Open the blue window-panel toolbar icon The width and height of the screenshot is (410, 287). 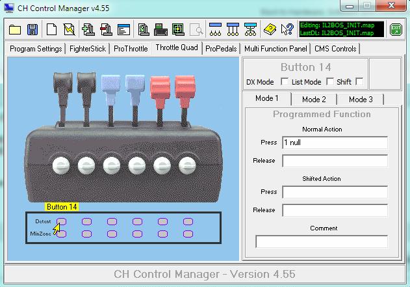123,29
